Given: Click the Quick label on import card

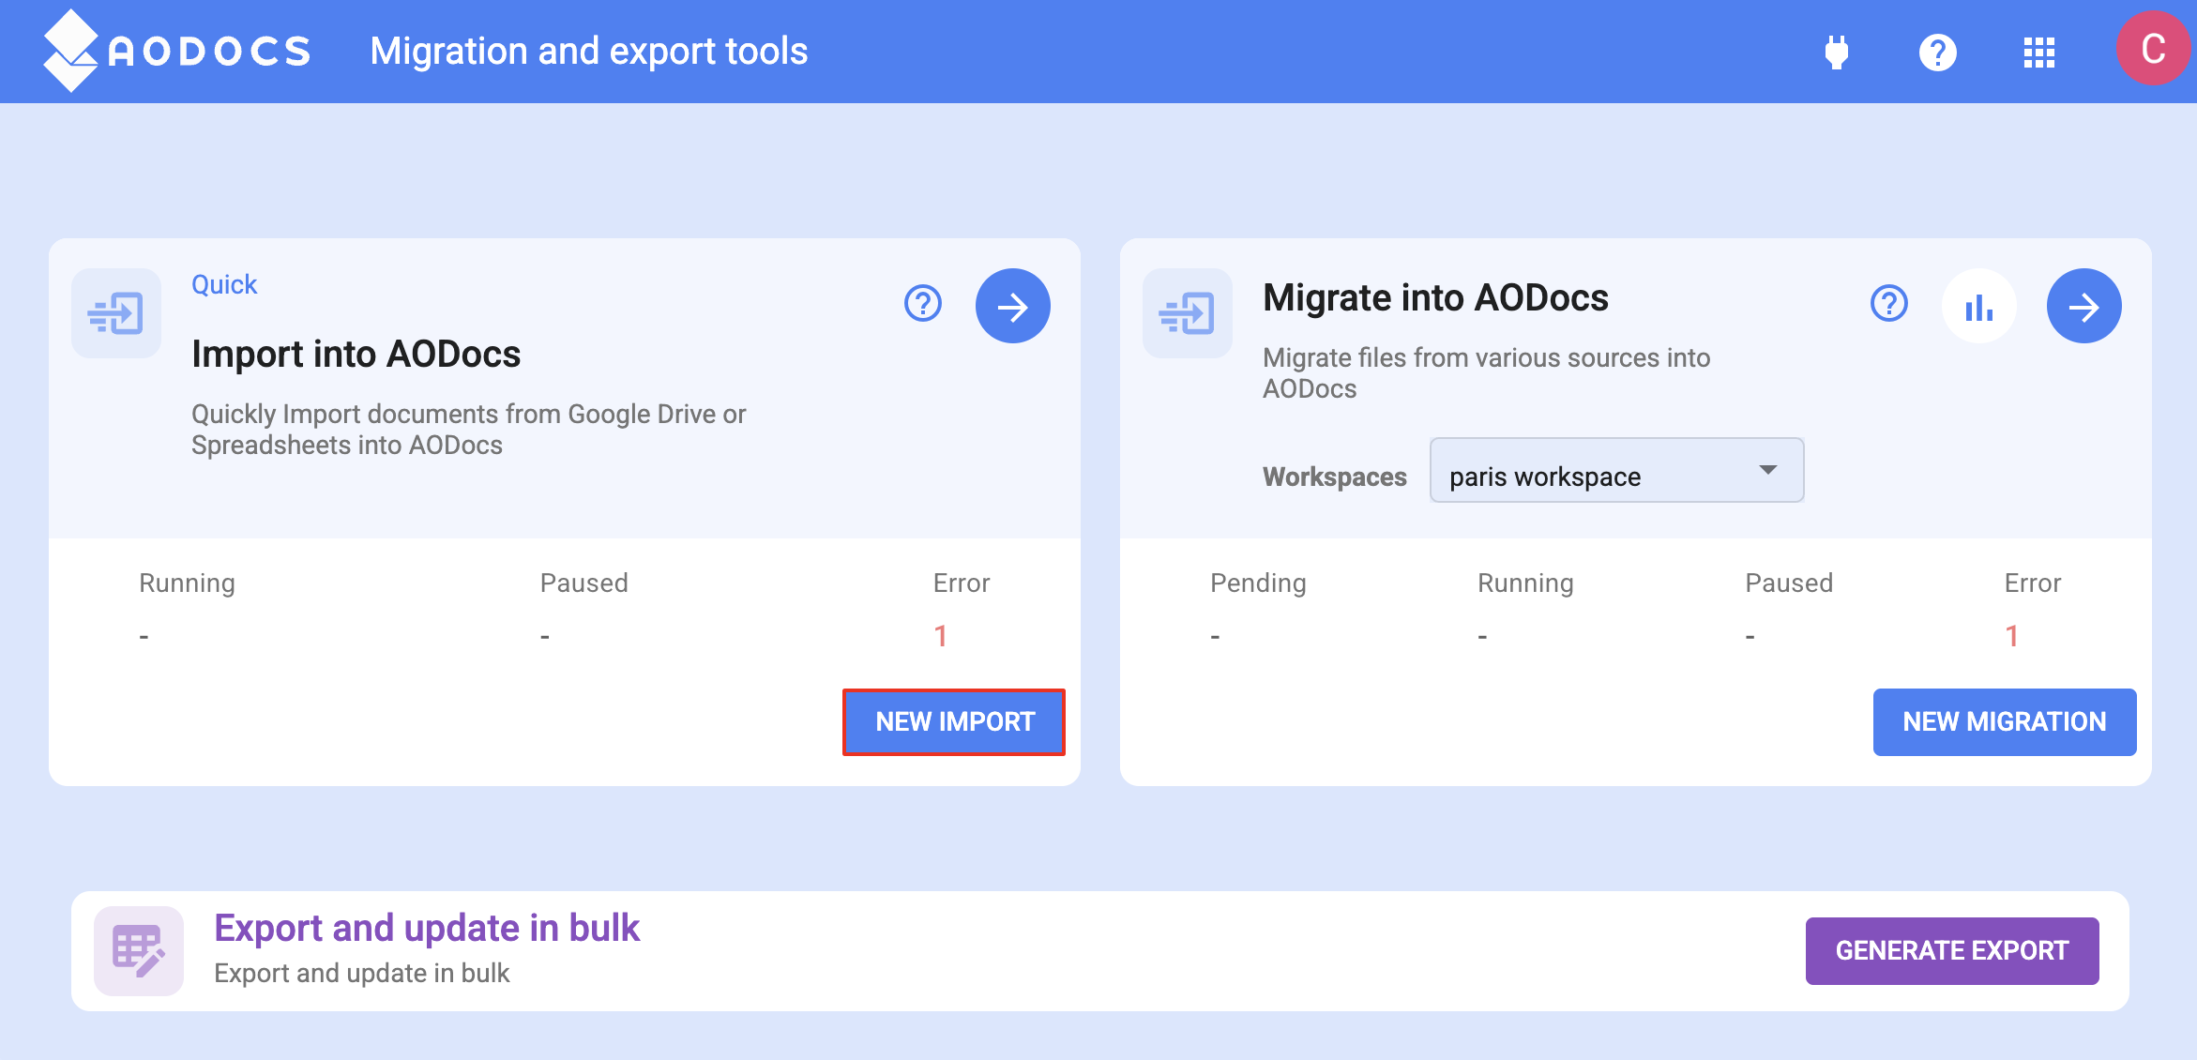Looking at the screenshot, I should [224, 284].
